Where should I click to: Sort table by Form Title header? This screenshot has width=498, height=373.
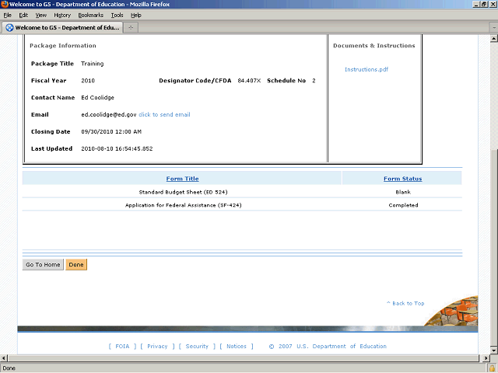[182, 179]
